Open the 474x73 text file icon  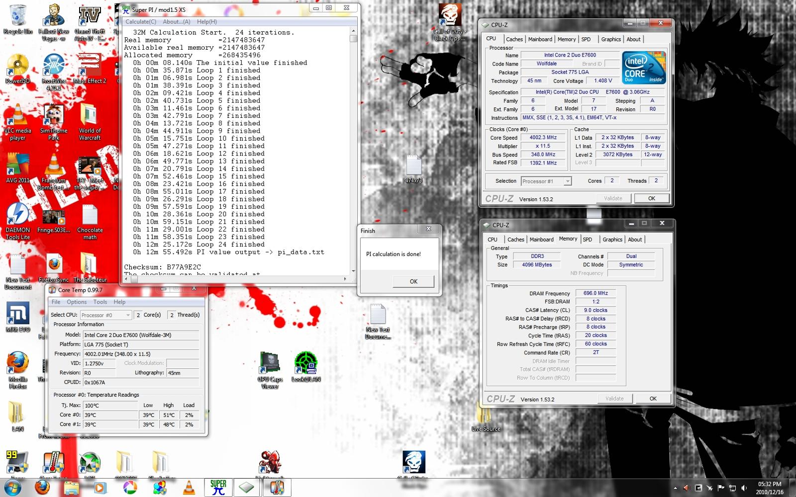point(413,169)
